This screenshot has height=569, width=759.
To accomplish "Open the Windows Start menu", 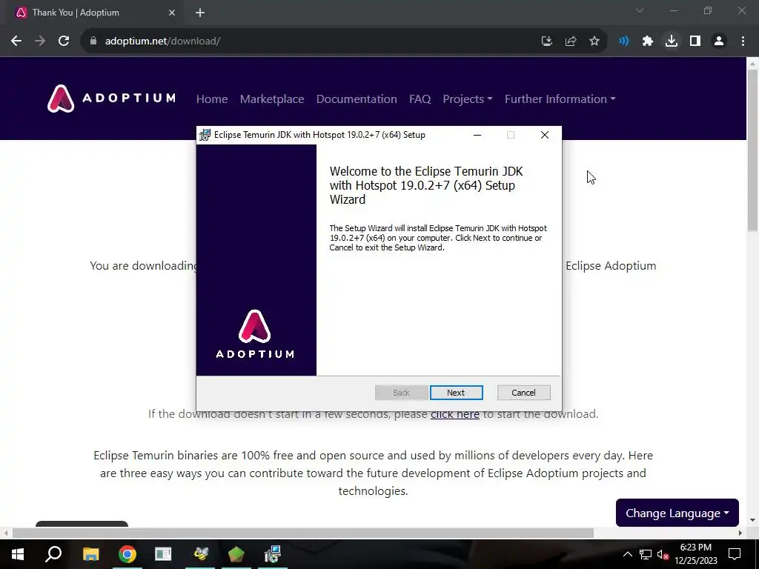I will (x=18, y=554).
